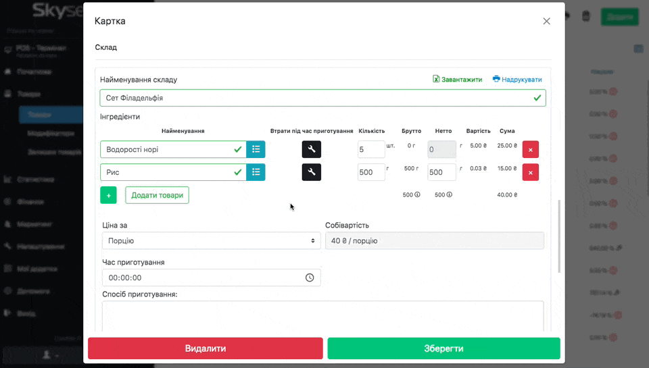Click the list icon beside Водорості норі
This screenshot has height=368, width=649.
click(x=256, y=149)
